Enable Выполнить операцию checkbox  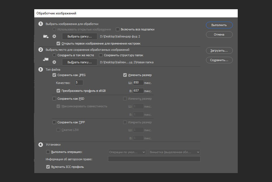(48, 152)
